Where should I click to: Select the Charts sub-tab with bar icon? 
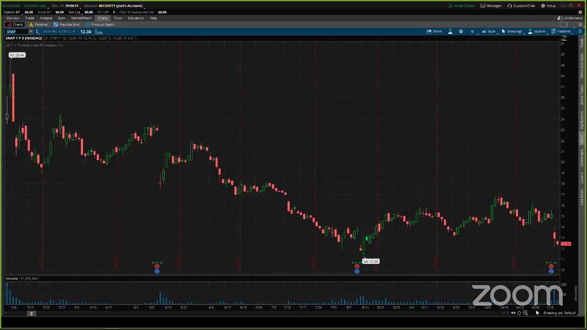click(x=15, y=24)
